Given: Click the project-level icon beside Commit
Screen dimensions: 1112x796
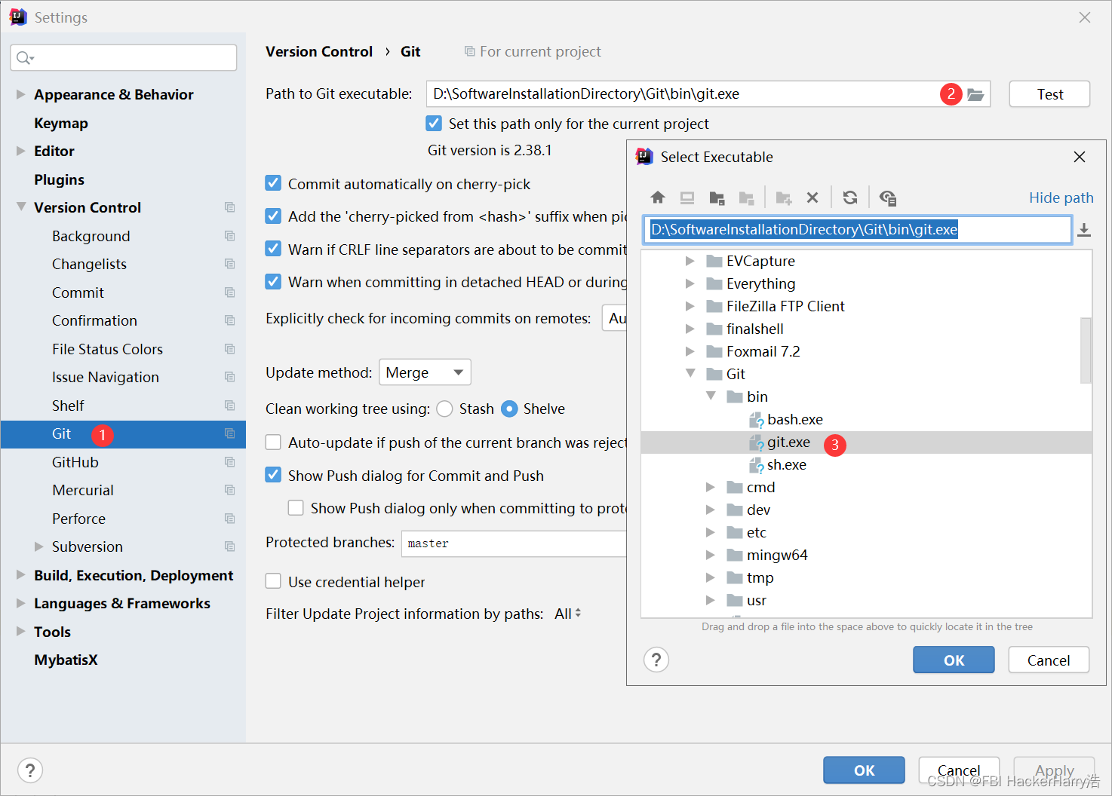Looking at the screenshot, I should (230, 292).
